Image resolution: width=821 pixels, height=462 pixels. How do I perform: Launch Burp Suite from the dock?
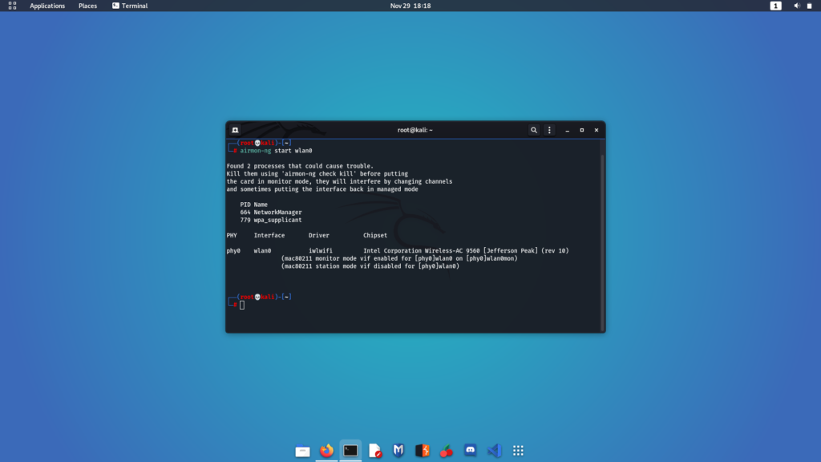(x=422, y=451)
